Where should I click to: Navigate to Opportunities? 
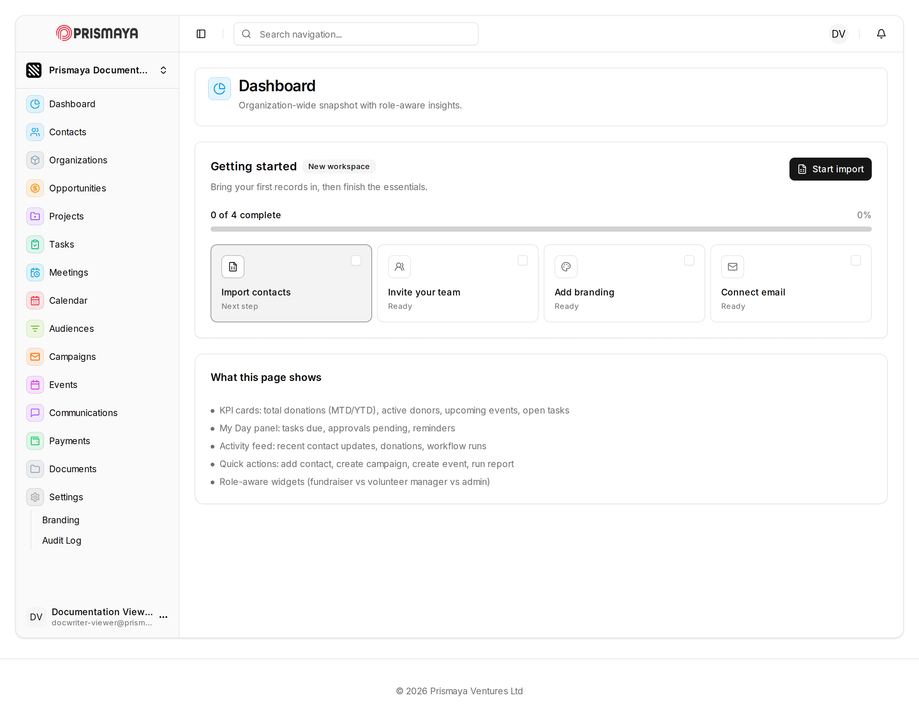[97, 188]
